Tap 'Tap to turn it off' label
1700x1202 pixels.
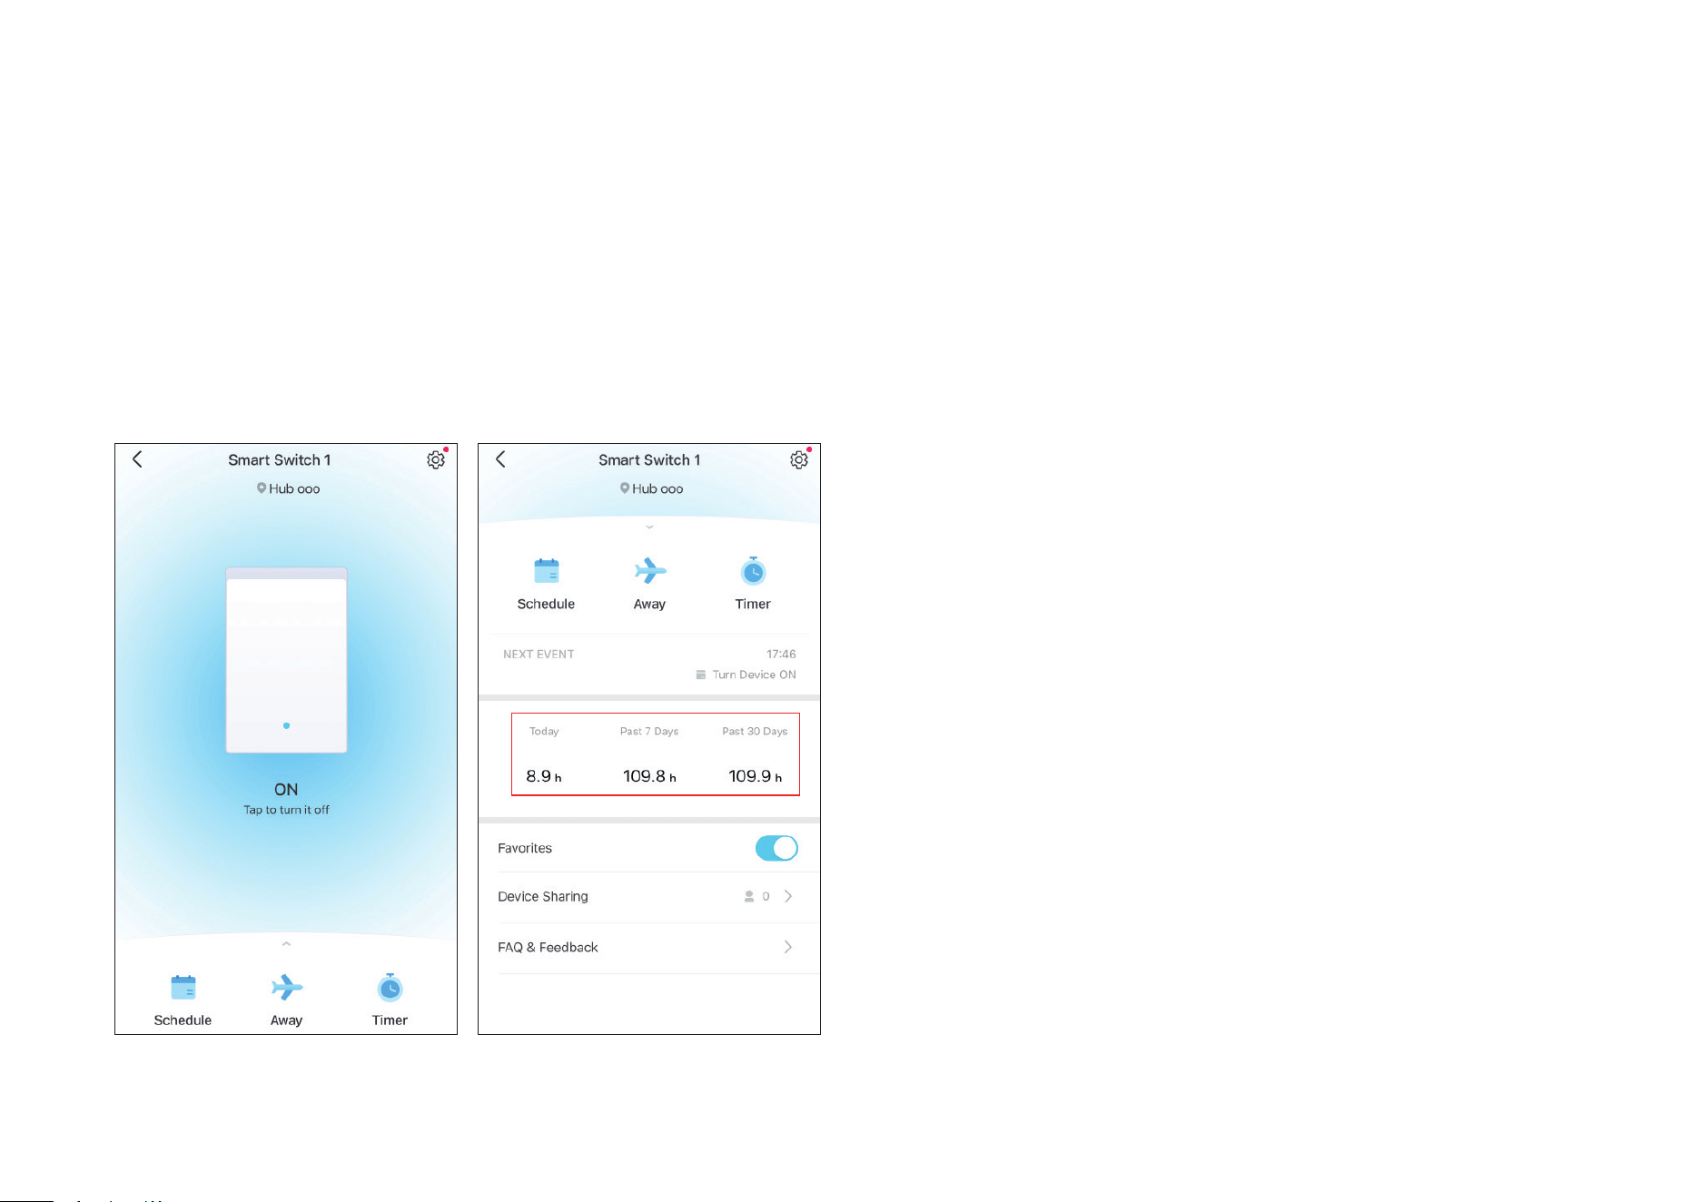286,810
